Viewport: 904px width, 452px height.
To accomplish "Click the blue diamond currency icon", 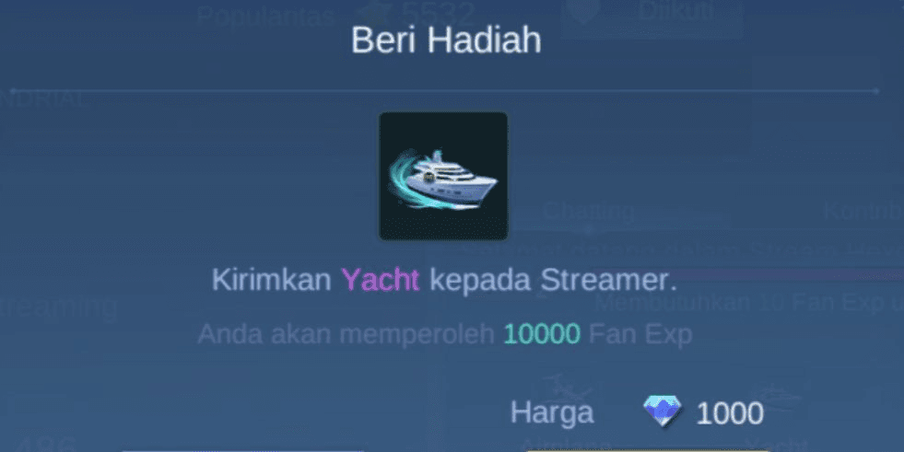I will click(662, 411).
